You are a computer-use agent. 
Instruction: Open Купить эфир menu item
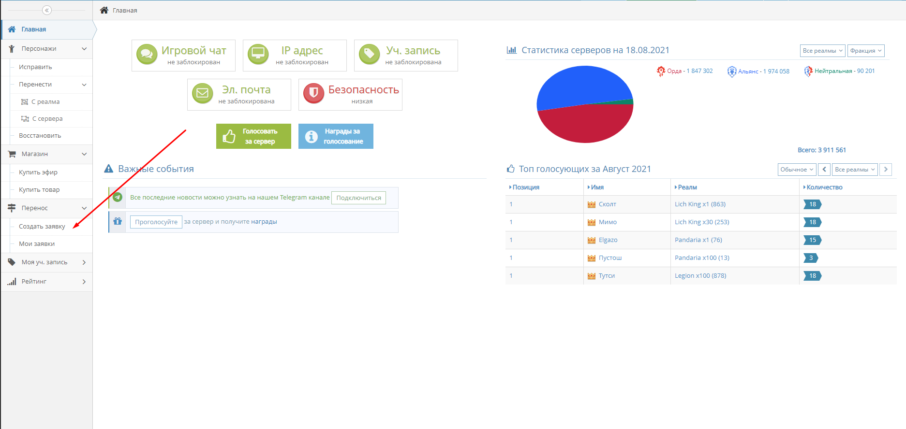(x=51, y=172)
